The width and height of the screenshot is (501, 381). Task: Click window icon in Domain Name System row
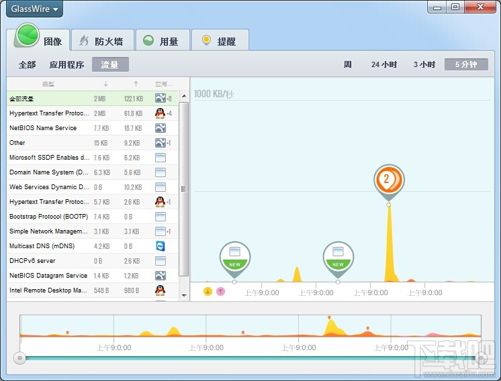161,172
